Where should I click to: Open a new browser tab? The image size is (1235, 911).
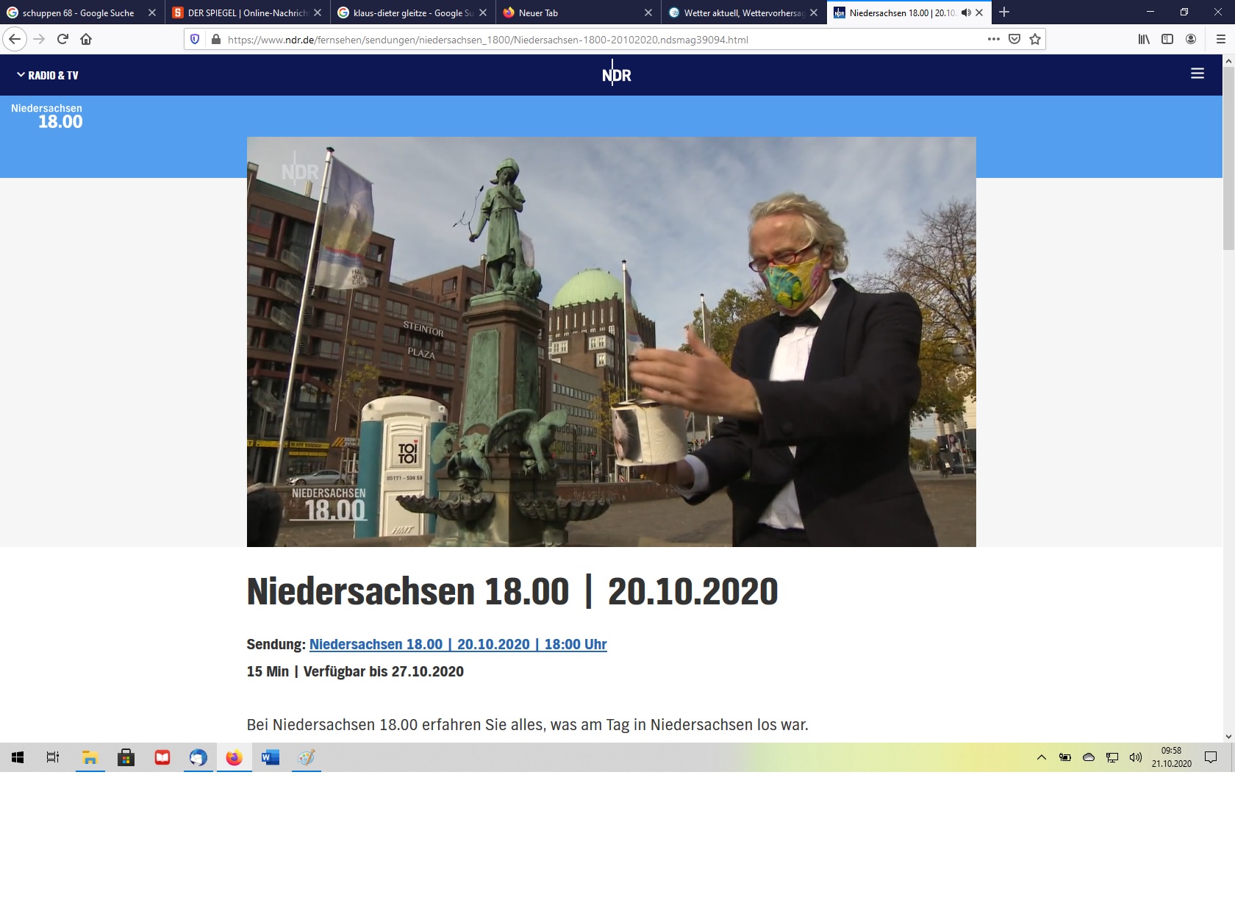point(1004,12)
